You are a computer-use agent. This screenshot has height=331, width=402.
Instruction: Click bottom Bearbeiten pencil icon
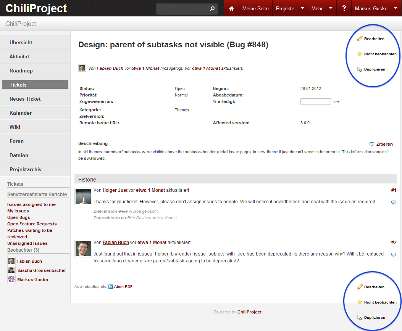360,287
